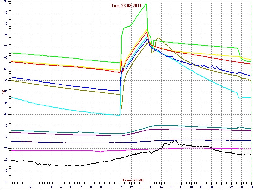Select the 75 temperature axis label
This screenshot has width=253, height=190.
(x=6, y=35)
